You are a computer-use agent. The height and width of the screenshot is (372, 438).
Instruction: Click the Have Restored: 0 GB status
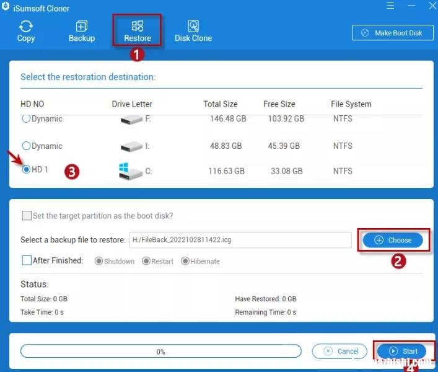point(266,299)
